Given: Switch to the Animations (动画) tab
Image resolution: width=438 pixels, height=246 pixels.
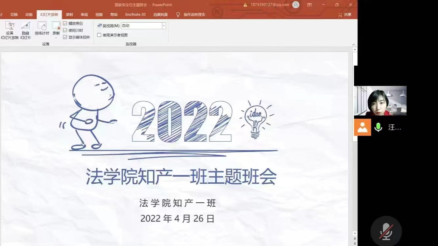Looking at the screenshot, I should [29, 15].
